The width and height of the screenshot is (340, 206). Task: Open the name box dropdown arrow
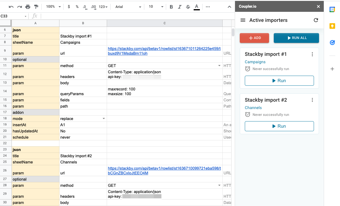[26, 16]
